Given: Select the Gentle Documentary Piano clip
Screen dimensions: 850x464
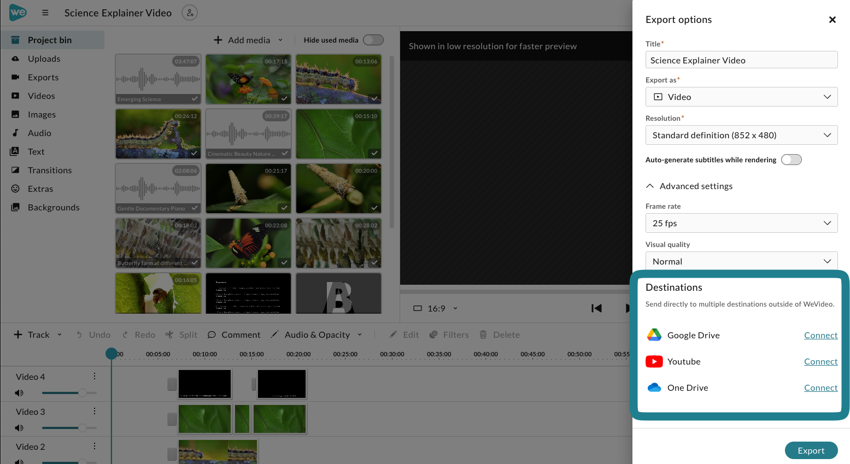Looking at the screenshot, I should click(x=158, y=189).
